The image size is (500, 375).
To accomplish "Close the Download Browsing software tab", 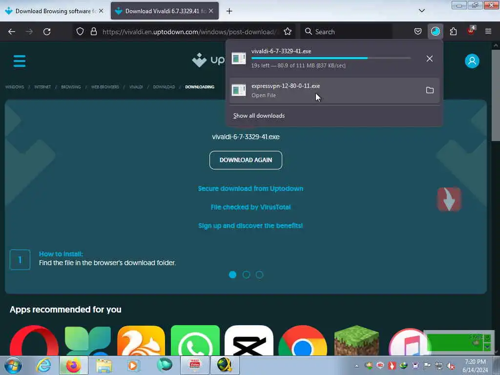I will coord(101,11).
